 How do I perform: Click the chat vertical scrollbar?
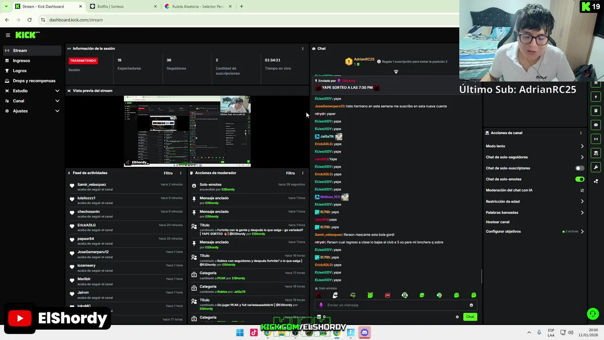coord(481,276)
